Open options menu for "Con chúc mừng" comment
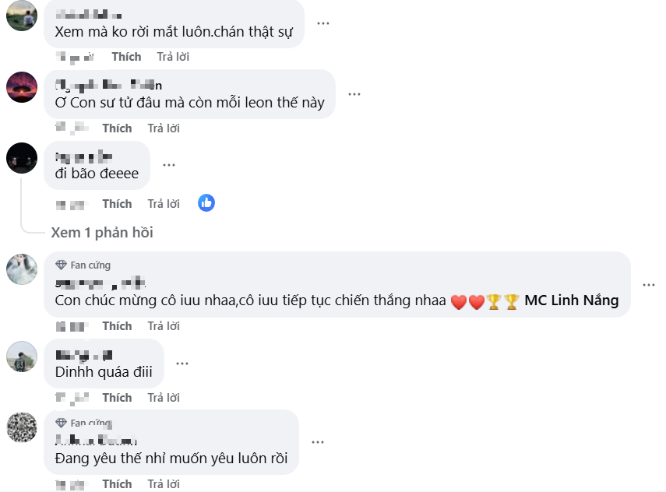The image size is (666, 492). pos(649,284)
